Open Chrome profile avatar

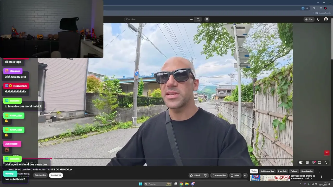coord(325,8)
